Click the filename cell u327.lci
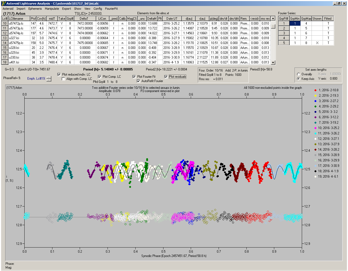This screenshot has width=348, height=271. pyautogui.click(x=19, y=38)
